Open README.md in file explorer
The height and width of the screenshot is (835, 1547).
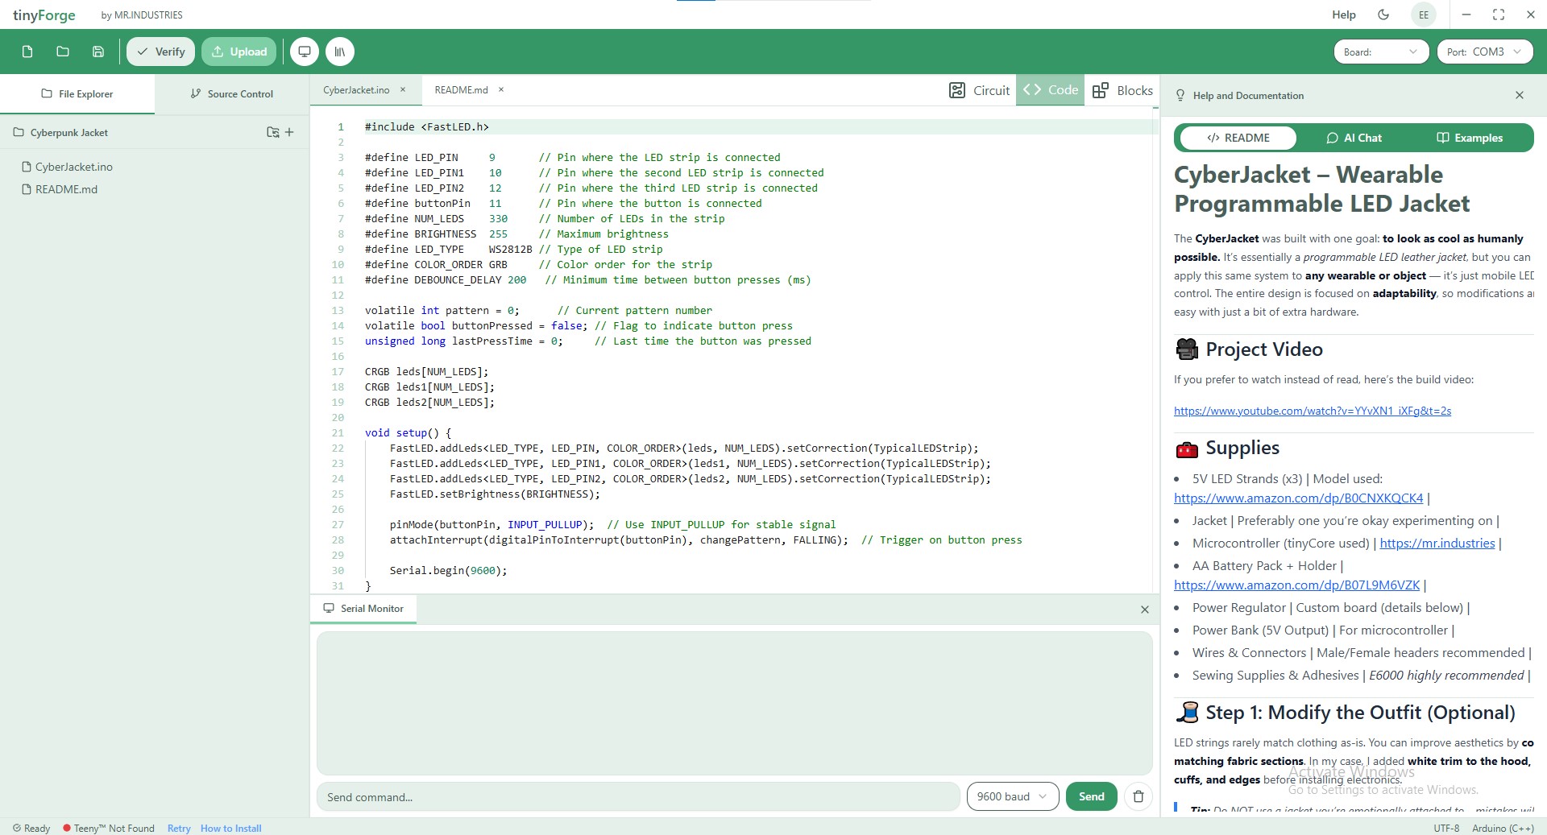pos(66,189)
